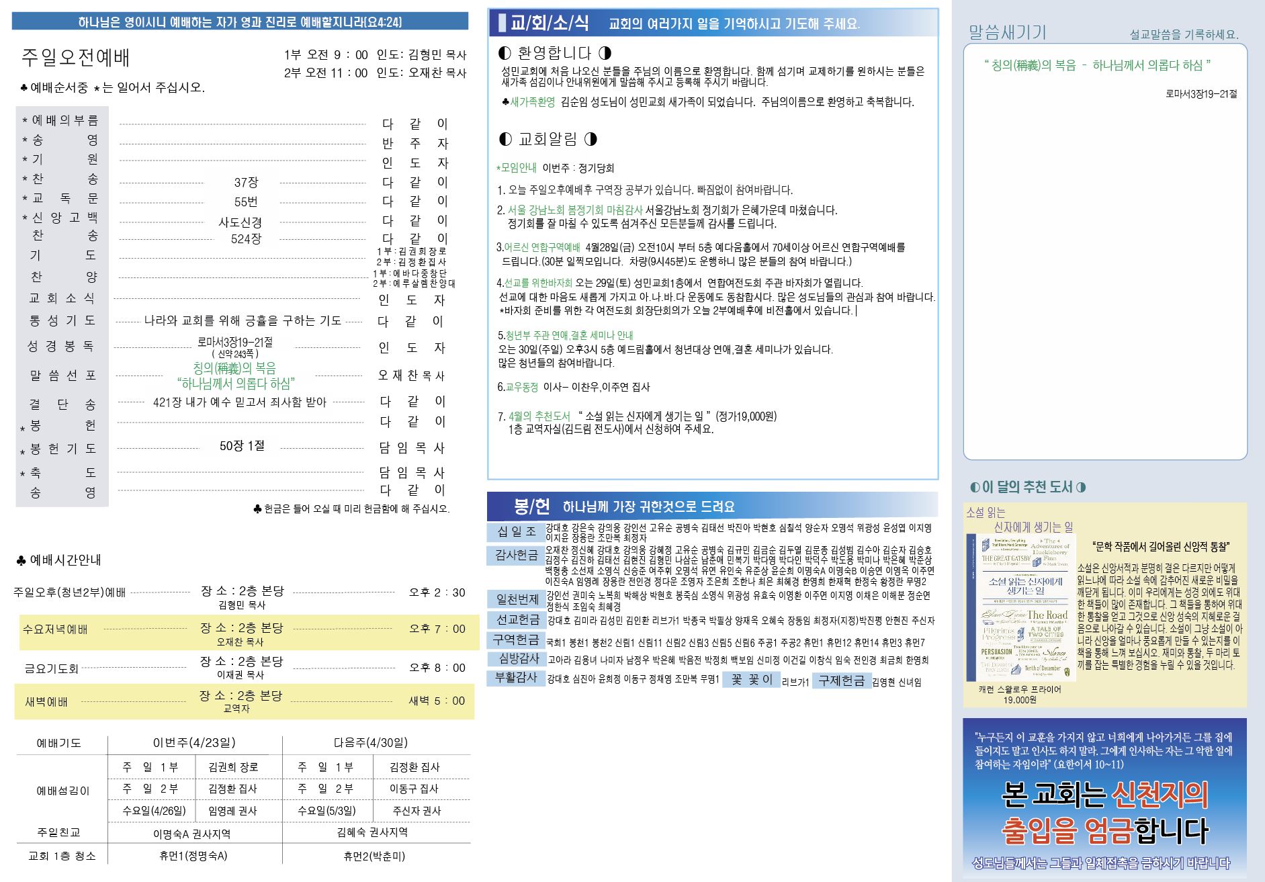Click the green label '4월의 추천도서'
Screen dimensions: 1265x882
click(539, 416)
